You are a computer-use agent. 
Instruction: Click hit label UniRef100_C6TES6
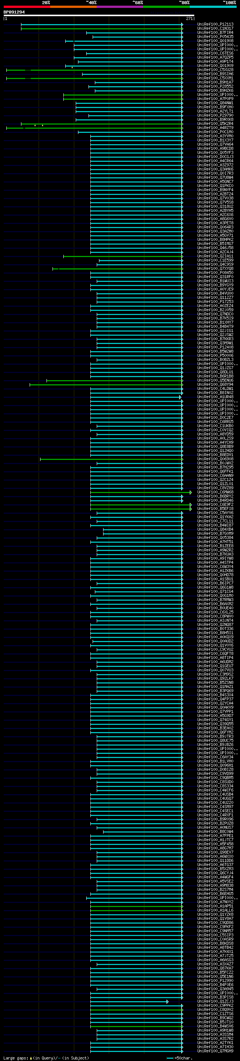point(215,53)
